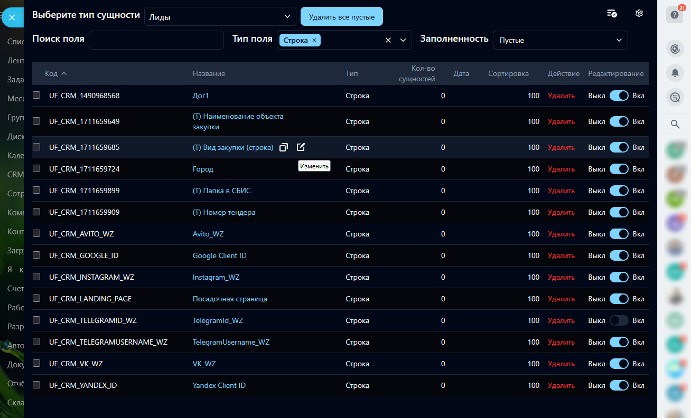Click the copy icon beside Вид закупки (строка)
Viewport: 691px width, 418px height.
284,147
